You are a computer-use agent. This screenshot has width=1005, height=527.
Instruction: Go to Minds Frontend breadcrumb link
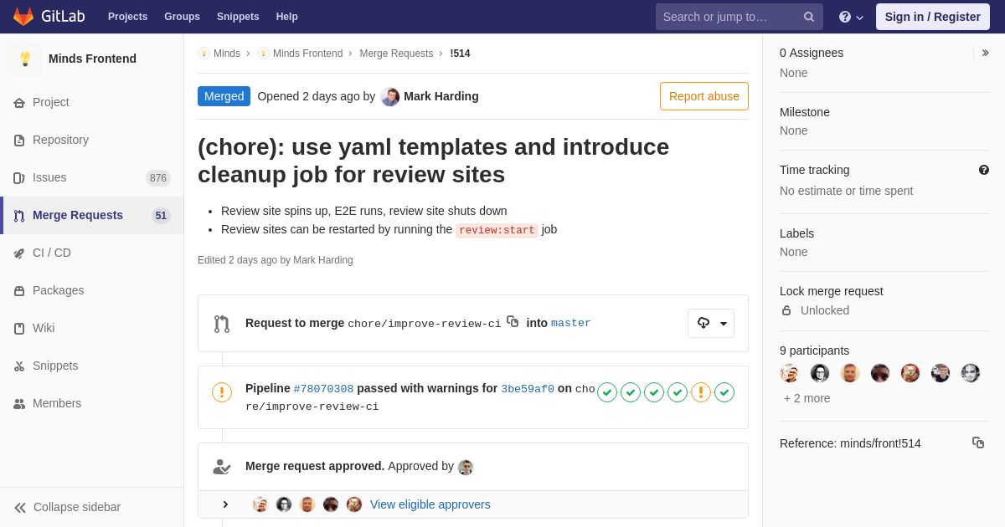(307, 54)
